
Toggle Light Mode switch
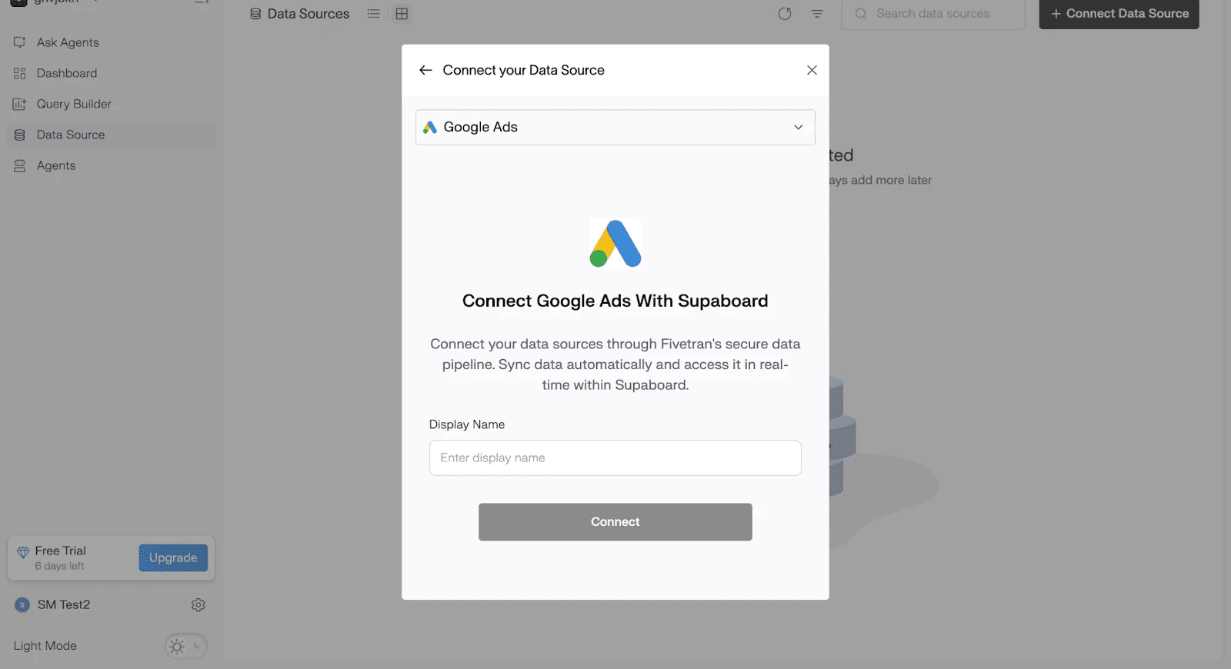tap(186, 647)
